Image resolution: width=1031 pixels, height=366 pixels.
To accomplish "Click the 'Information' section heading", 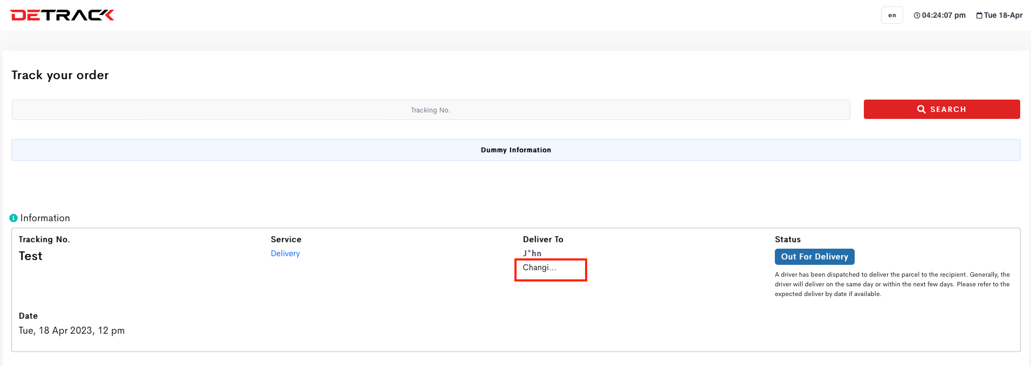I will pyautogui.click(x=45, y=218).
